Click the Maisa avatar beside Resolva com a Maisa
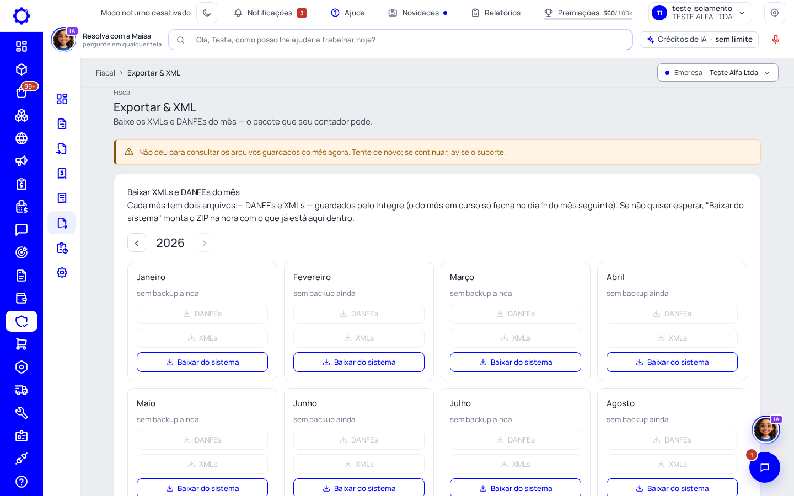This screenshot has width=794, height=496. [x=64, y=40]
